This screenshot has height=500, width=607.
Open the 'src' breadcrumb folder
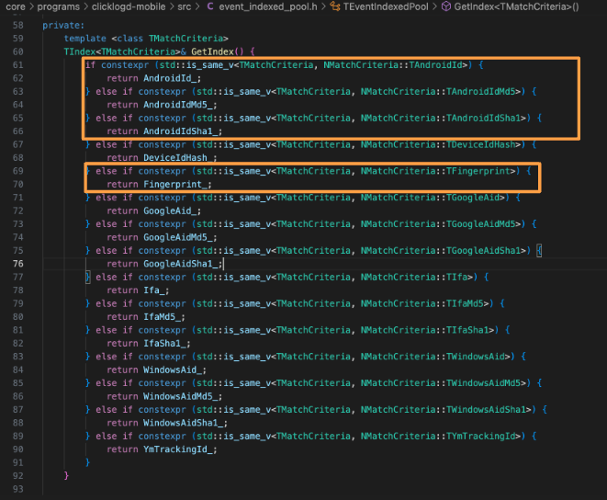[x=185, y=6]
